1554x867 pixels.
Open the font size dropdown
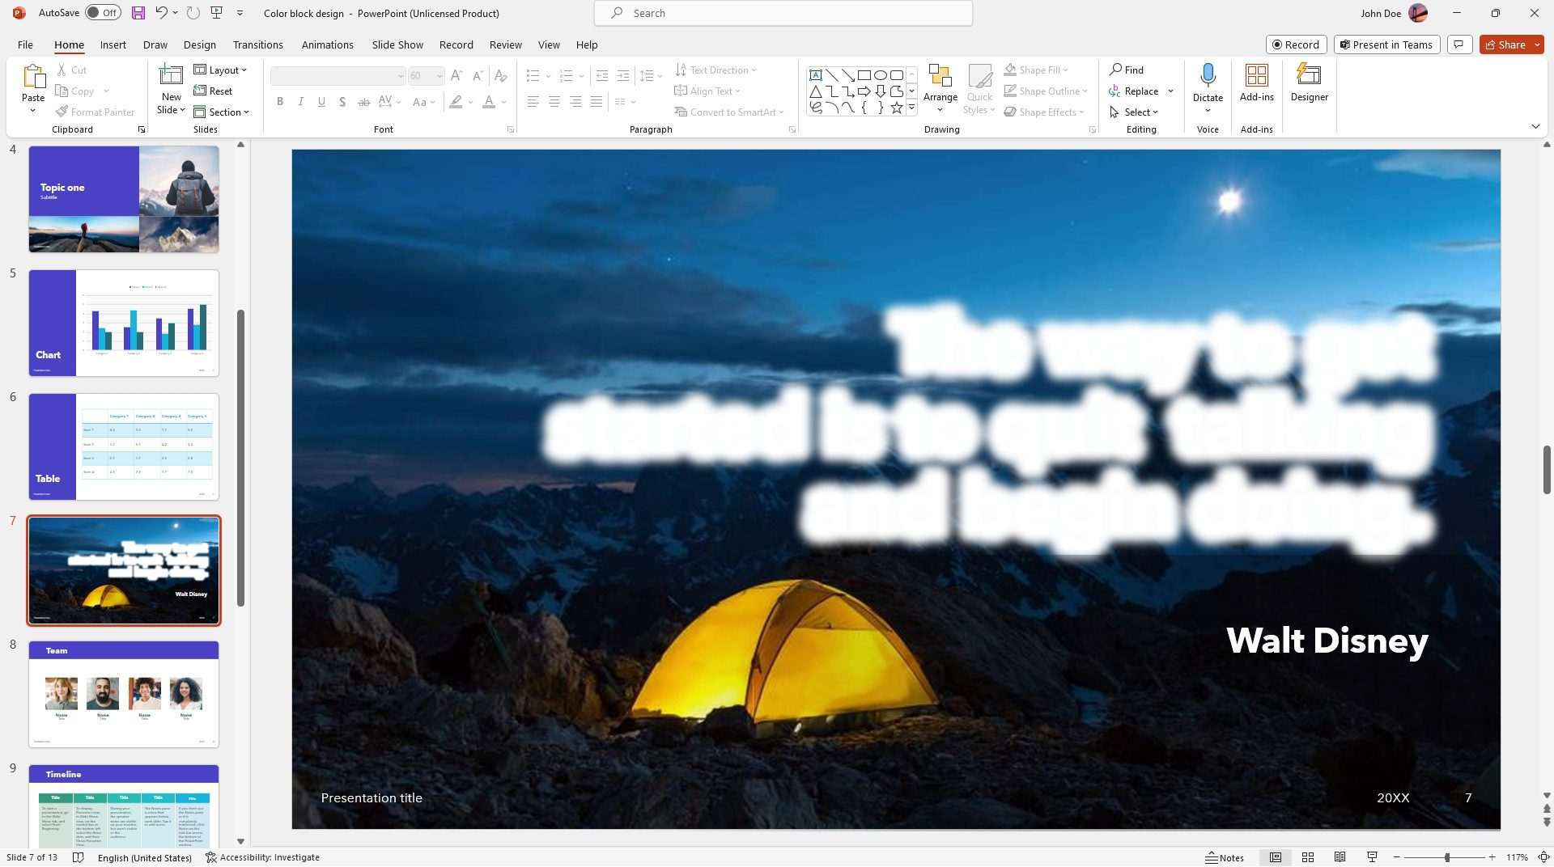coord(439,76)
